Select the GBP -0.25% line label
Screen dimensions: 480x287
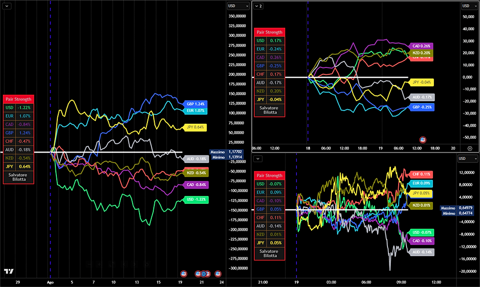(x=422, y=107)
